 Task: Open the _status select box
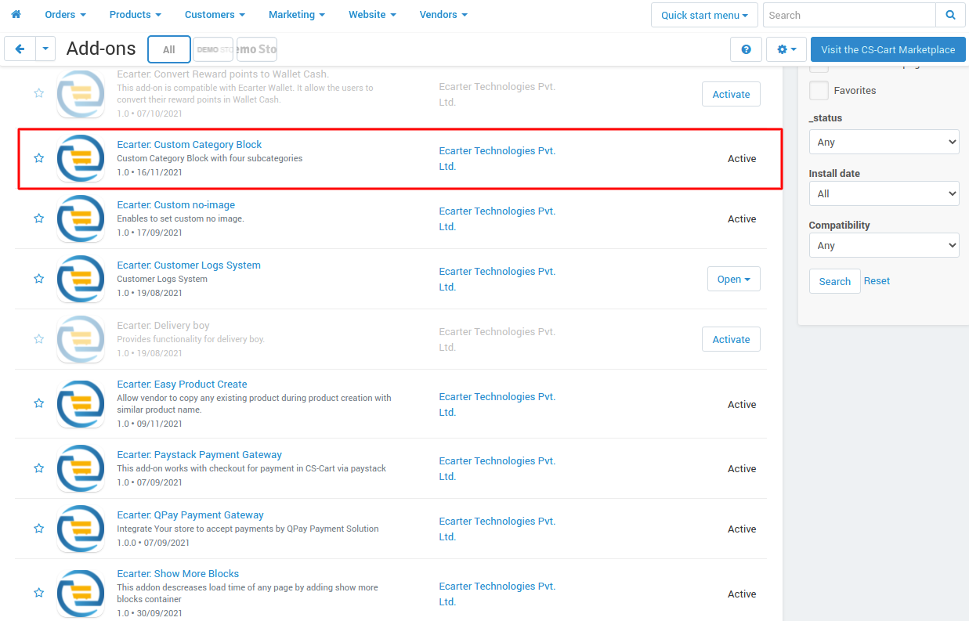click(884, 142)
